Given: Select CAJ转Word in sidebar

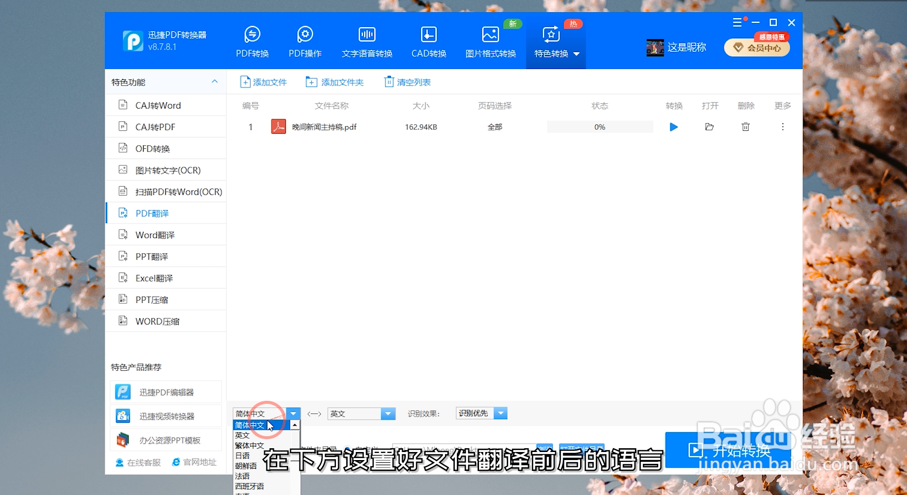Looking at the screenshot, I should pyautogui.click(x=166, y=105).
